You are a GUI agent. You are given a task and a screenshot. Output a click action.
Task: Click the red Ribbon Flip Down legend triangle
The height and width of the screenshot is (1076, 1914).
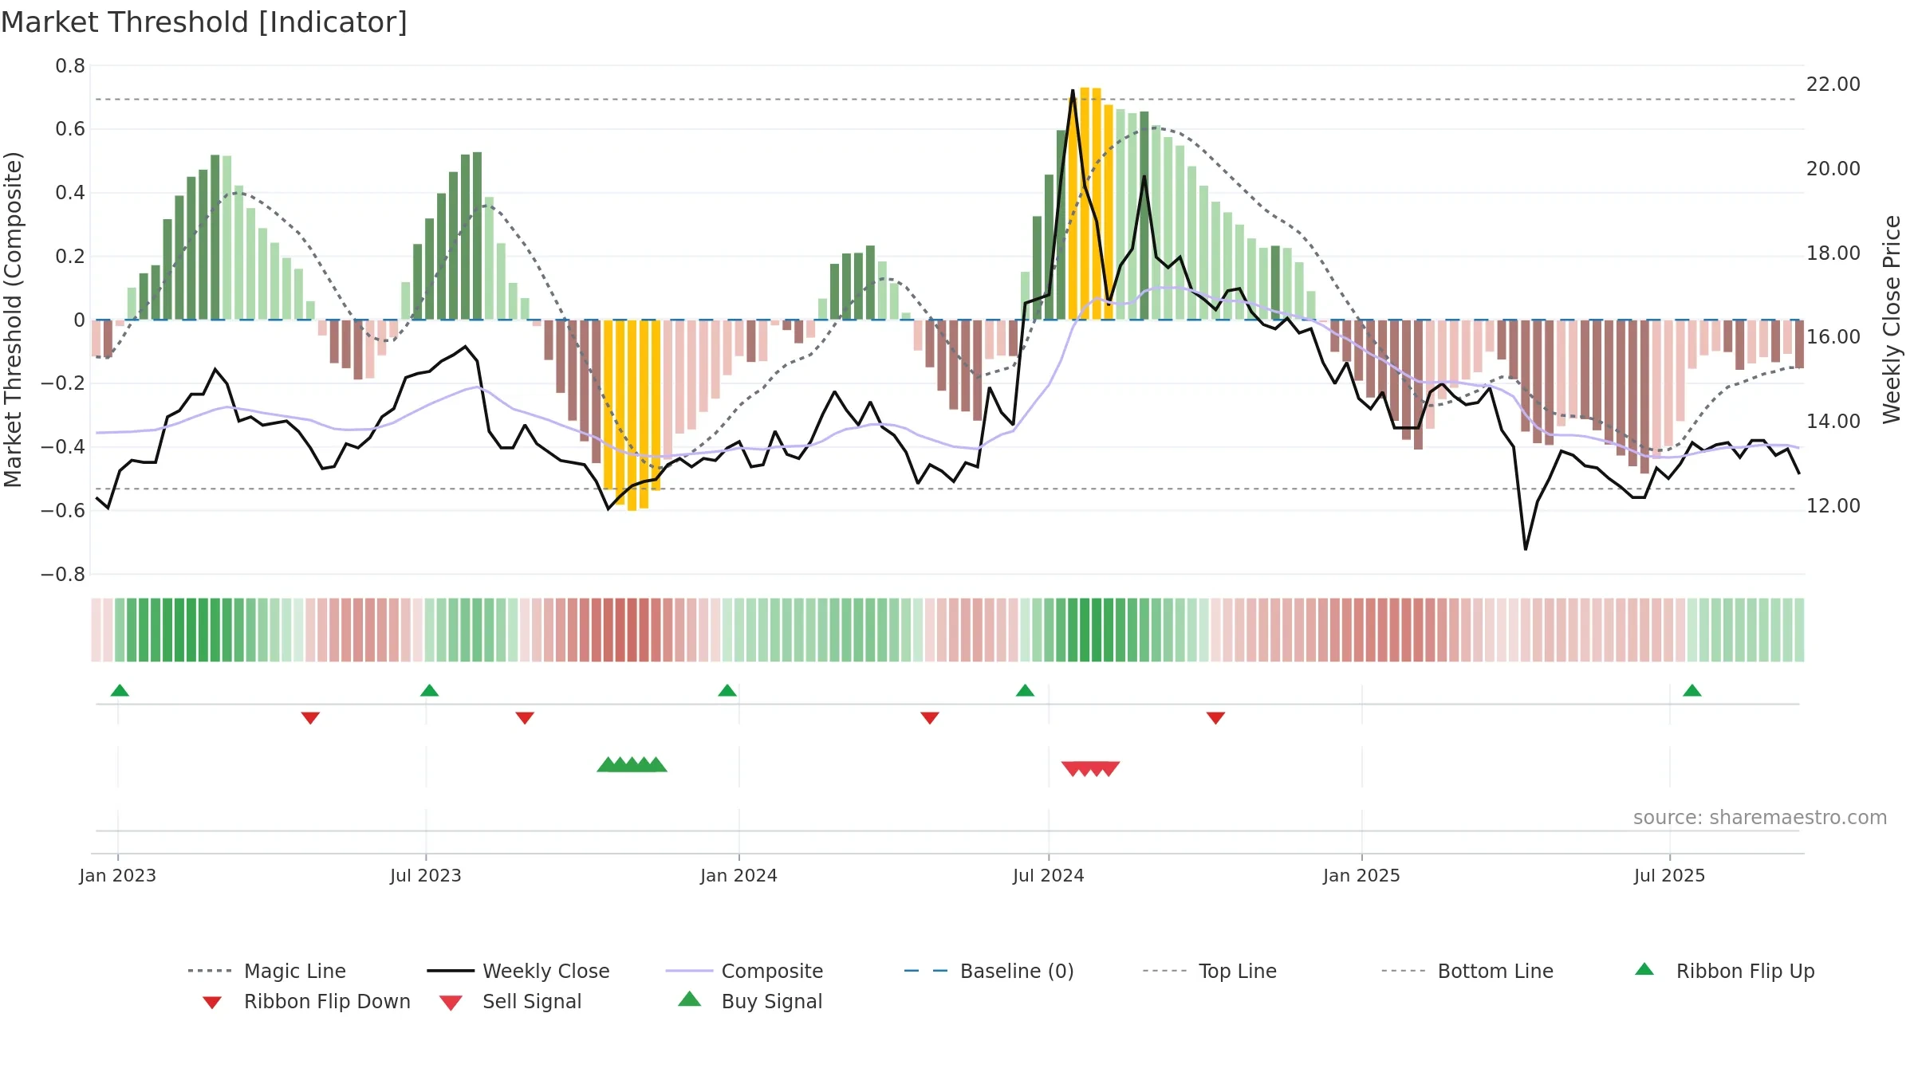point(212,1003)
